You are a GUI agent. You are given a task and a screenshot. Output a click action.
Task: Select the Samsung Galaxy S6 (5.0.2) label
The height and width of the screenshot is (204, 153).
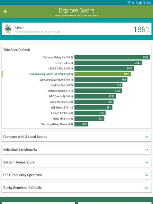point(58,58)
